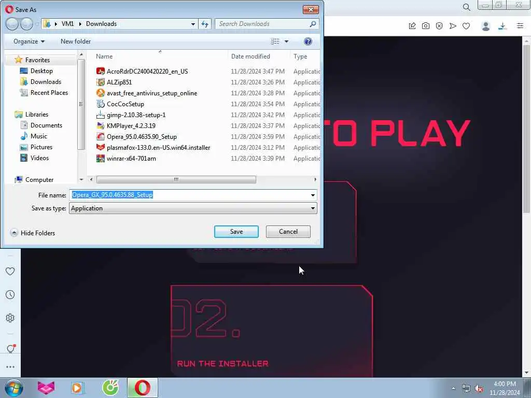Click the file list horizontal scrollbar
This screenshot has height=398, width=531.
tap(176, 179)
